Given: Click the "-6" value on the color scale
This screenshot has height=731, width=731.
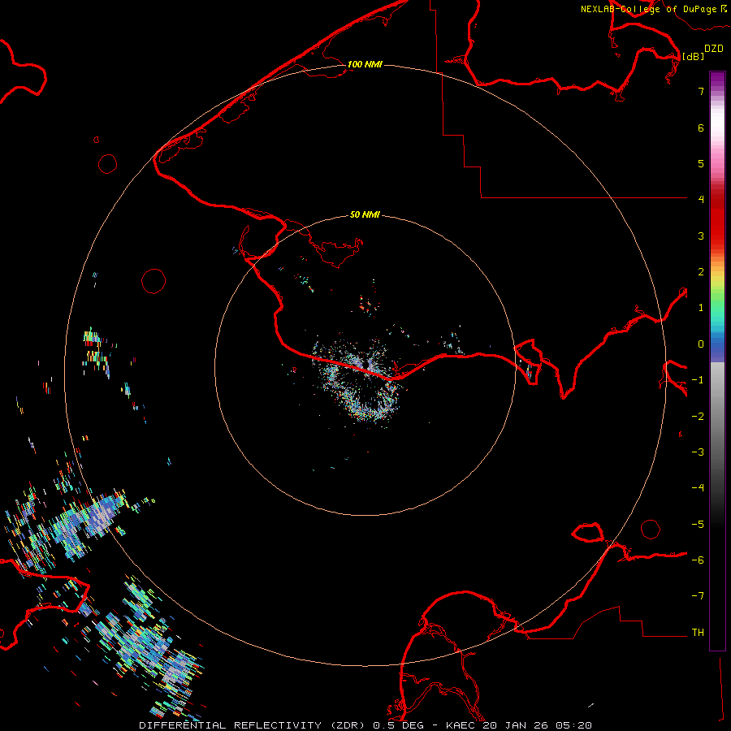Looking at the screenshot, I should 698,560.
